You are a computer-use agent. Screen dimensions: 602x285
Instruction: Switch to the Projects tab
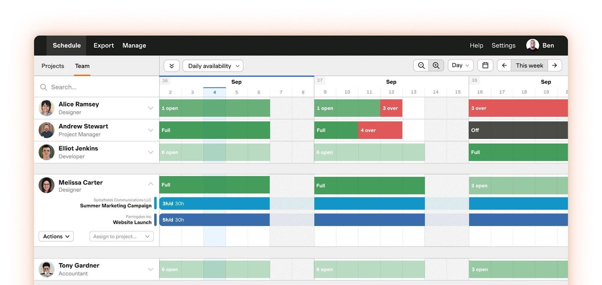53,66
